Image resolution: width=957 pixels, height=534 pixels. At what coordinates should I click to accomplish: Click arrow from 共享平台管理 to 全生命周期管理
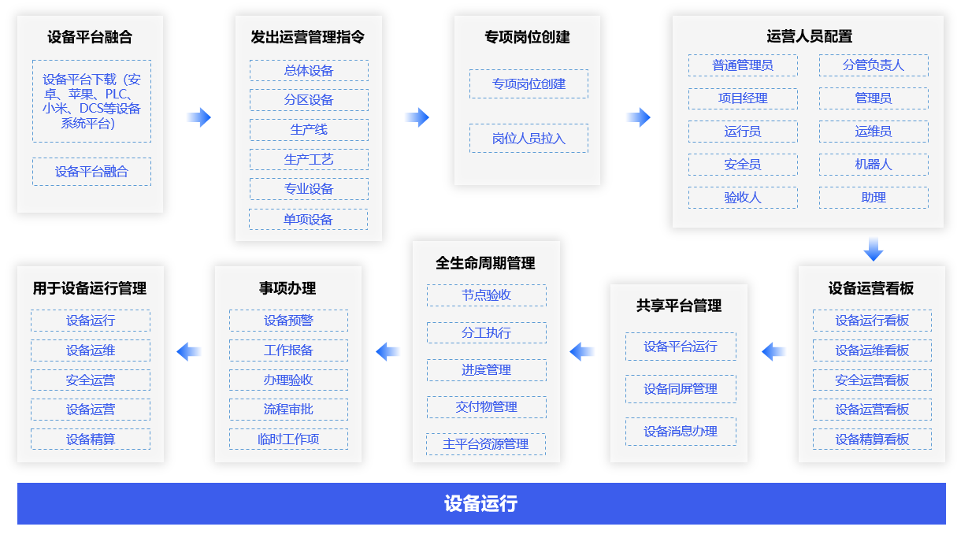[581, 351]
